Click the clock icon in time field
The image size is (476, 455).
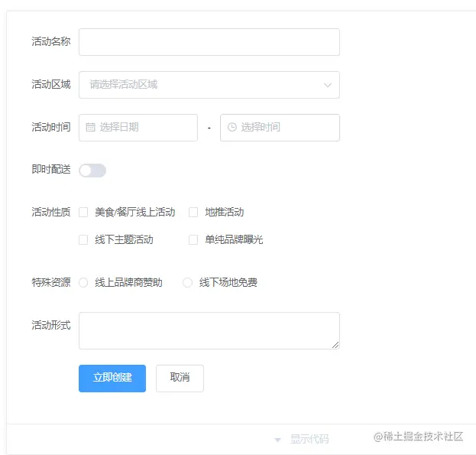point(232,127)
